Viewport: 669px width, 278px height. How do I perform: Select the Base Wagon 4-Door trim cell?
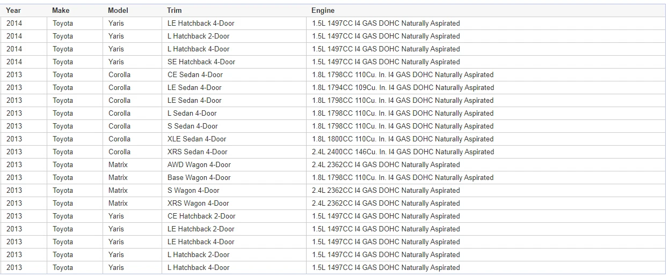click(x=199, y=177)
